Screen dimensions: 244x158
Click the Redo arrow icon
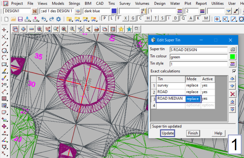(51, 19)
